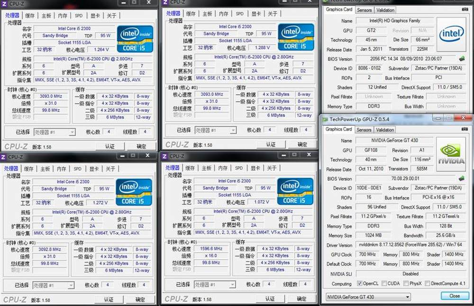Screen dimensions: 474x306
Task: Switch to Sensors tab in NVIDIA GPU-Z window
Action: coord(364,130)
